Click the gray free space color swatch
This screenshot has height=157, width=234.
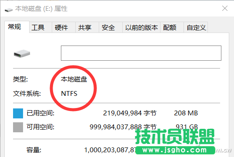(x=18, y=127)
